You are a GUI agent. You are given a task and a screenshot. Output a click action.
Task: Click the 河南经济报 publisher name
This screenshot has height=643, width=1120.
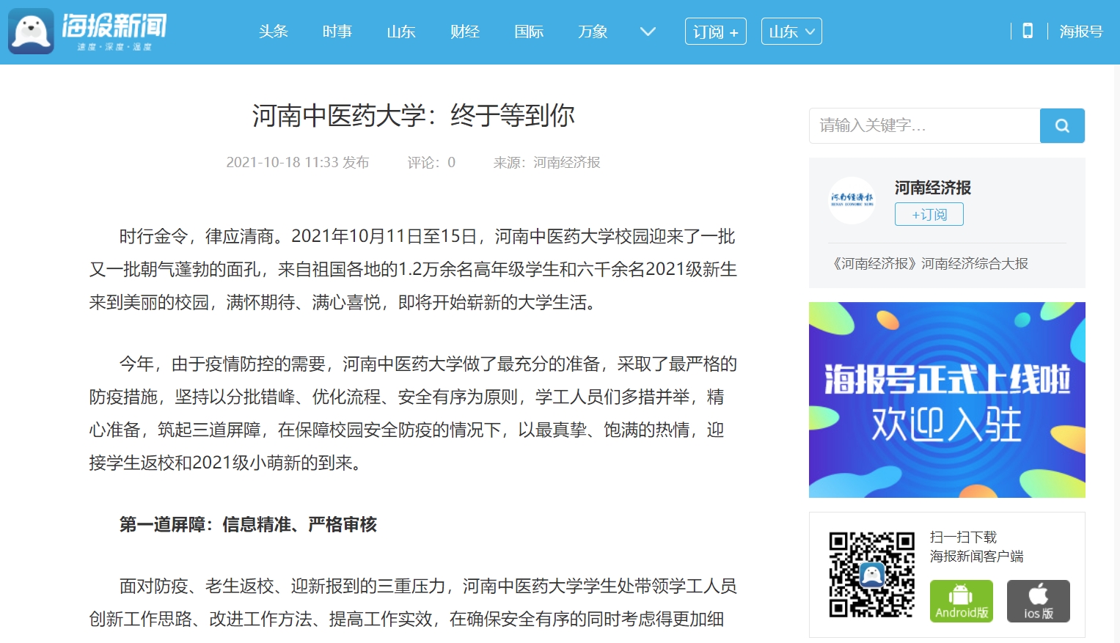pos(932,188)
